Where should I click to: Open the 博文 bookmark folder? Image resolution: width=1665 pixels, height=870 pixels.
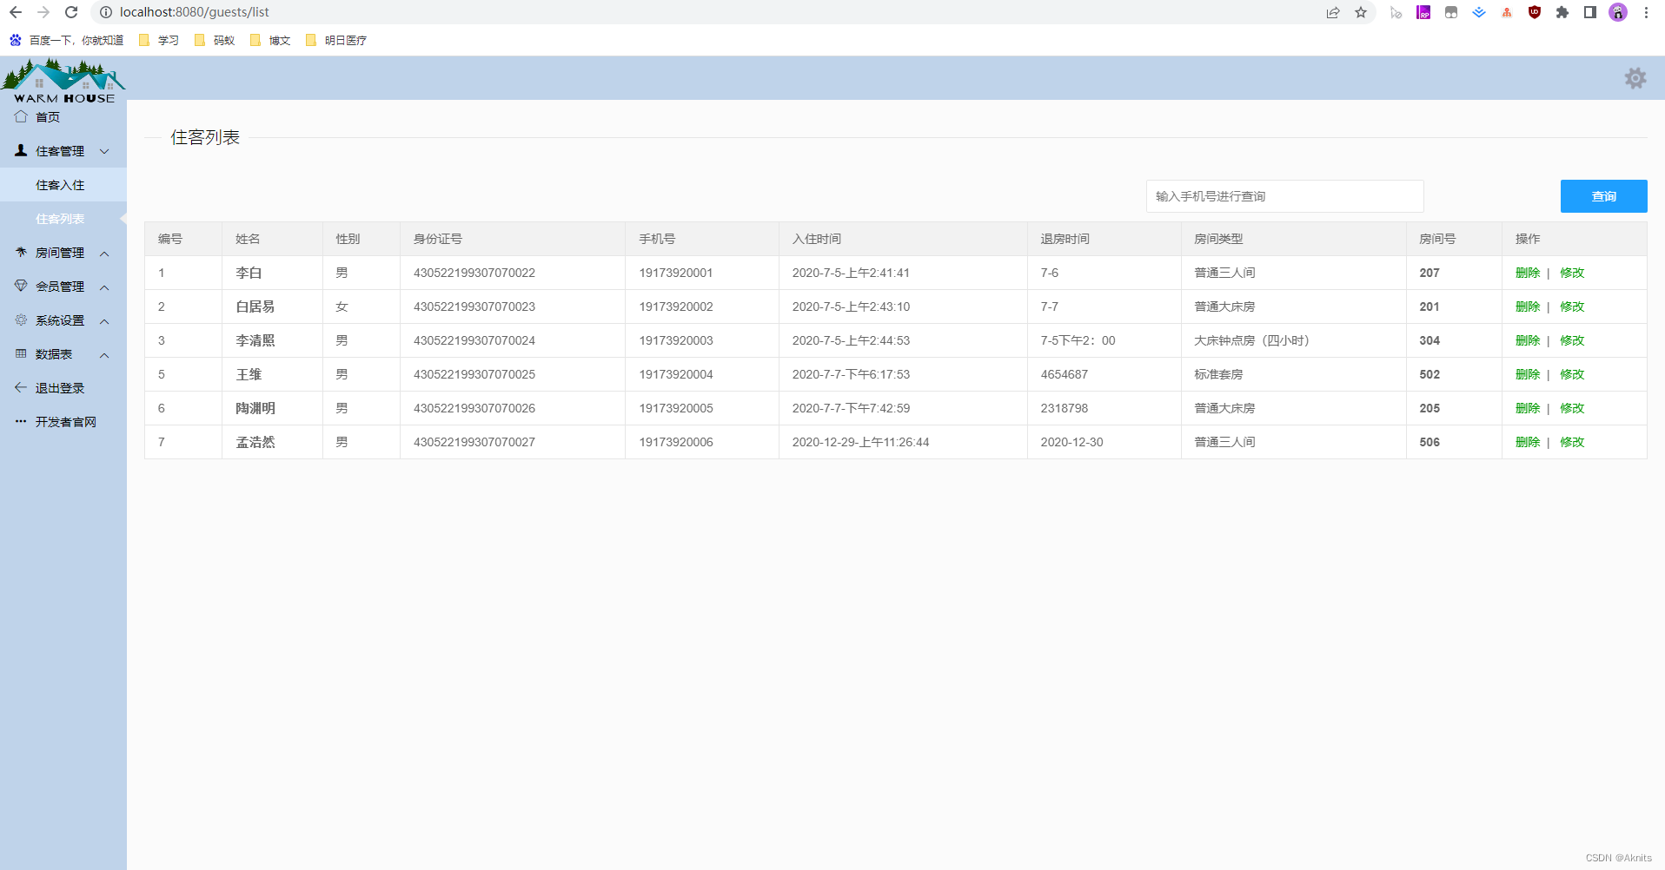270,40
